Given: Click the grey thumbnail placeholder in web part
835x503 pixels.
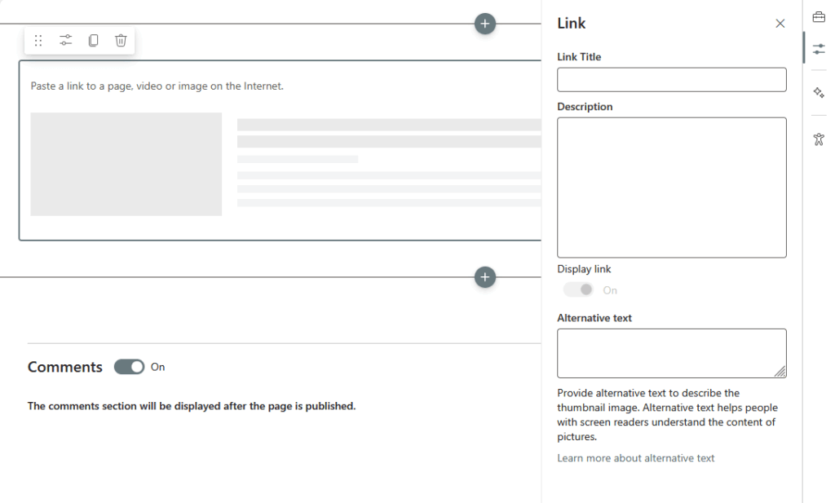Looking at the screenshot, I should (x=126, y=164).
